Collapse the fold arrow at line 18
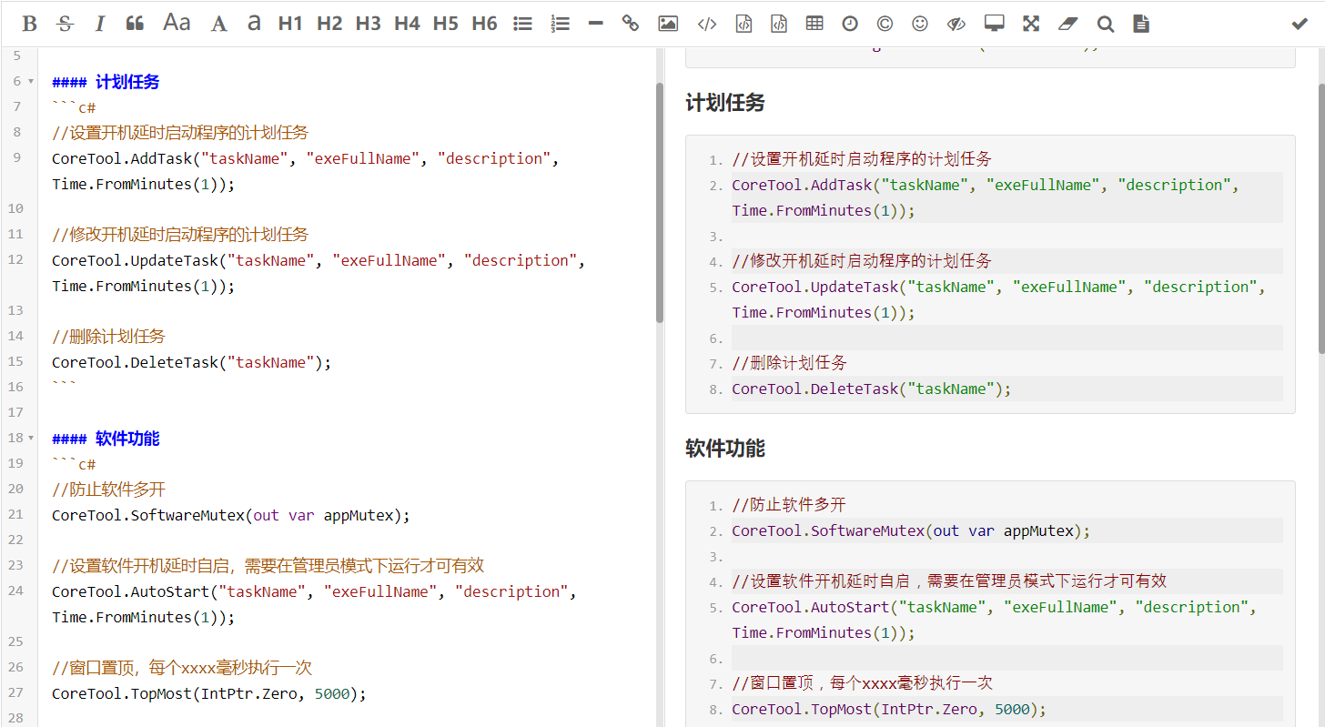Viewport: 1325px width, 727px height. coord(31,438)
